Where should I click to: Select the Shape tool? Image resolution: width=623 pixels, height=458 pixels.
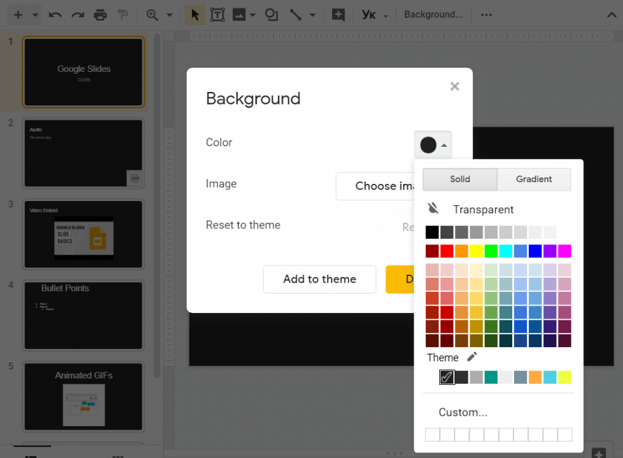(x=271, y=14)
